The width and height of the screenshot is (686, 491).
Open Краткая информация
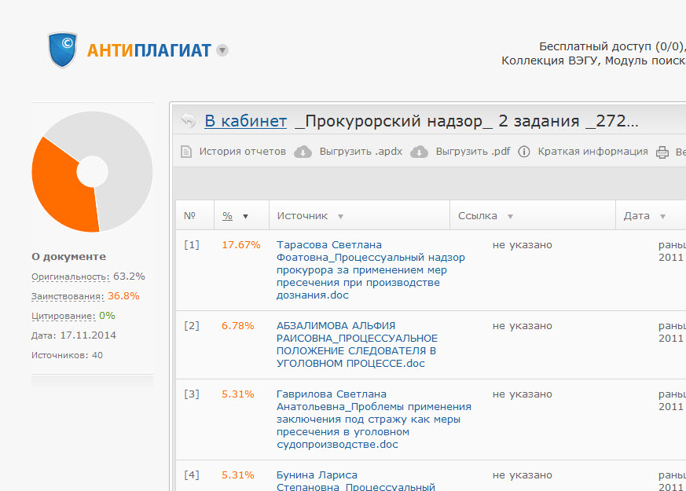[592, 152]
